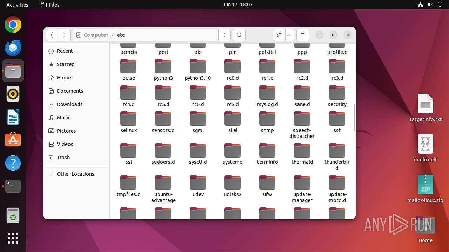Click etc in the path bar

[121, 35]
